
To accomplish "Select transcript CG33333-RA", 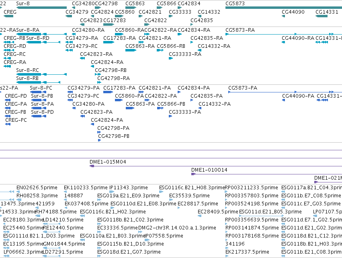I will click(185, 54).
